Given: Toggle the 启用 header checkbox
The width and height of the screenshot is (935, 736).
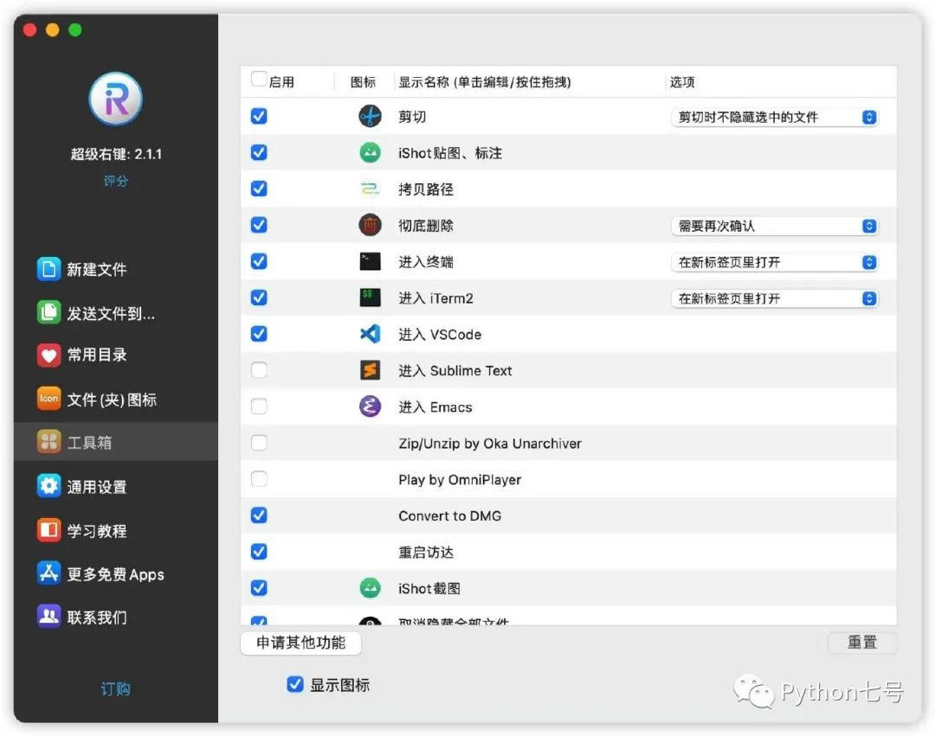Looking at the screenshot, I should (x=259, y=80).
